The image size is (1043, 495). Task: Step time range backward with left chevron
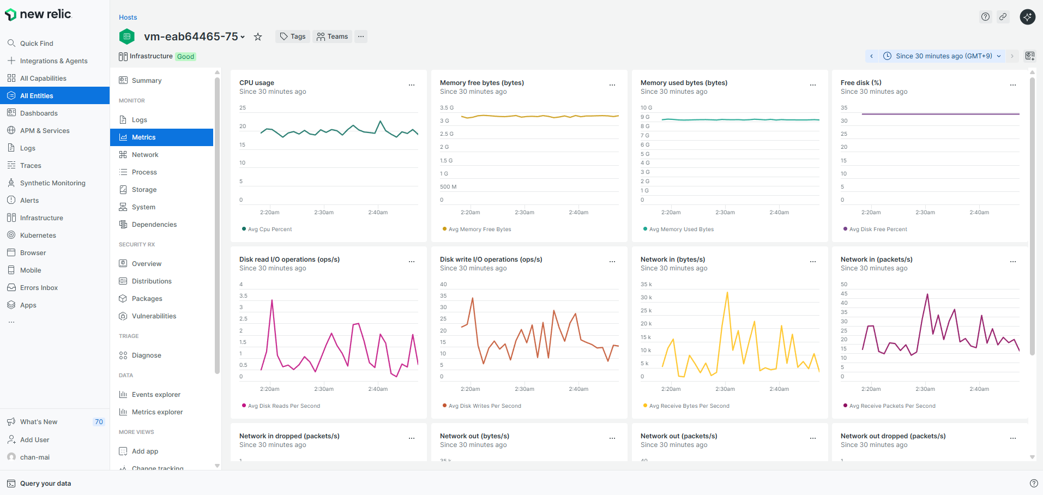coord(871,56)
